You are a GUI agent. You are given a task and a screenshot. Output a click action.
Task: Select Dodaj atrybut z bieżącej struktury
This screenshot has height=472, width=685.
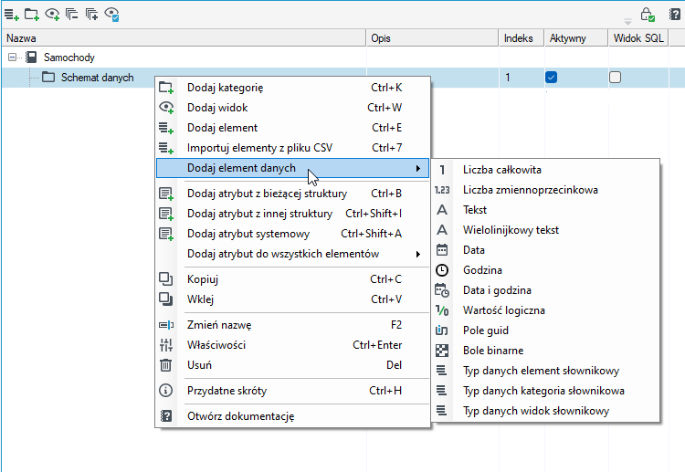click(x=292, y=194)
